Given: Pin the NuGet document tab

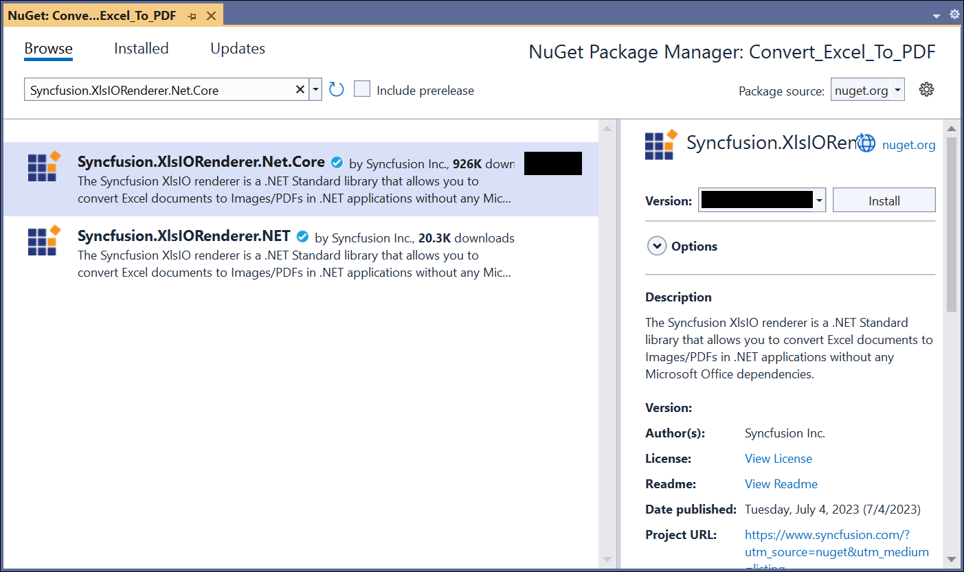Looking at the screenshot, I should coord(192,16).
